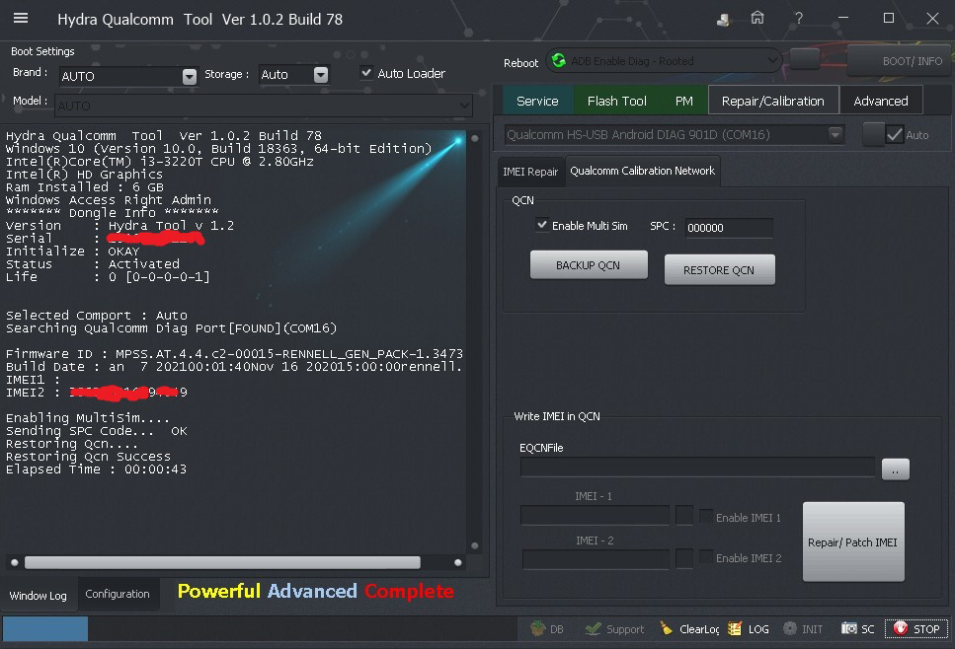The height and width of the screenshot is (649, 955).
Task: Focus the SPC code input field
Action: pos(729,228)
